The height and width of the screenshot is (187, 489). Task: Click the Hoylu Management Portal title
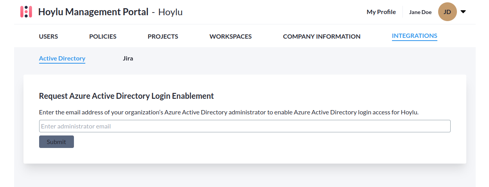93,12
